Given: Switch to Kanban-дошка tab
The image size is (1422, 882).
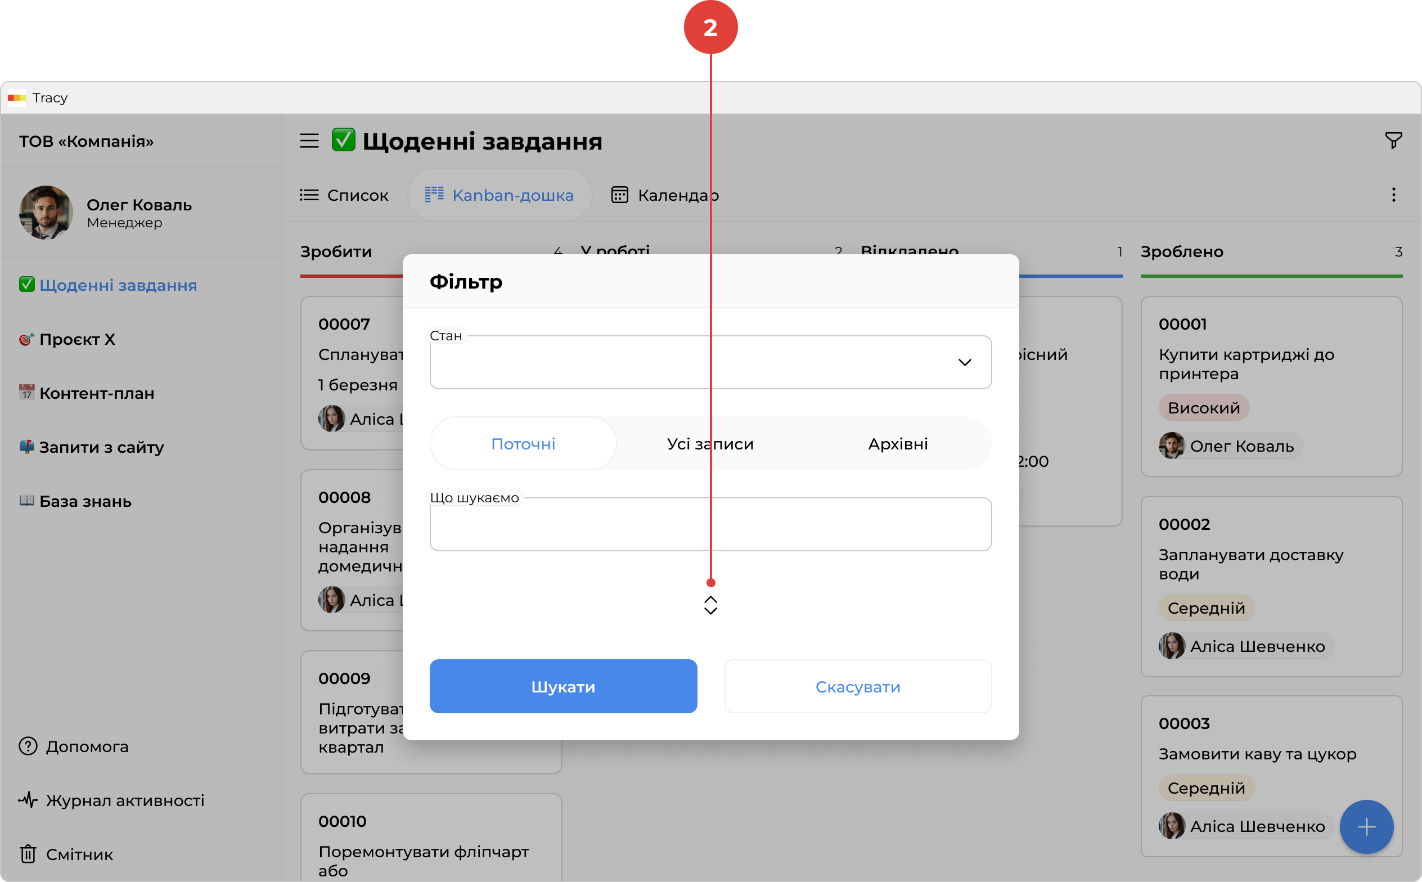Looking at the screenshot, I should (x=499, y=195).
